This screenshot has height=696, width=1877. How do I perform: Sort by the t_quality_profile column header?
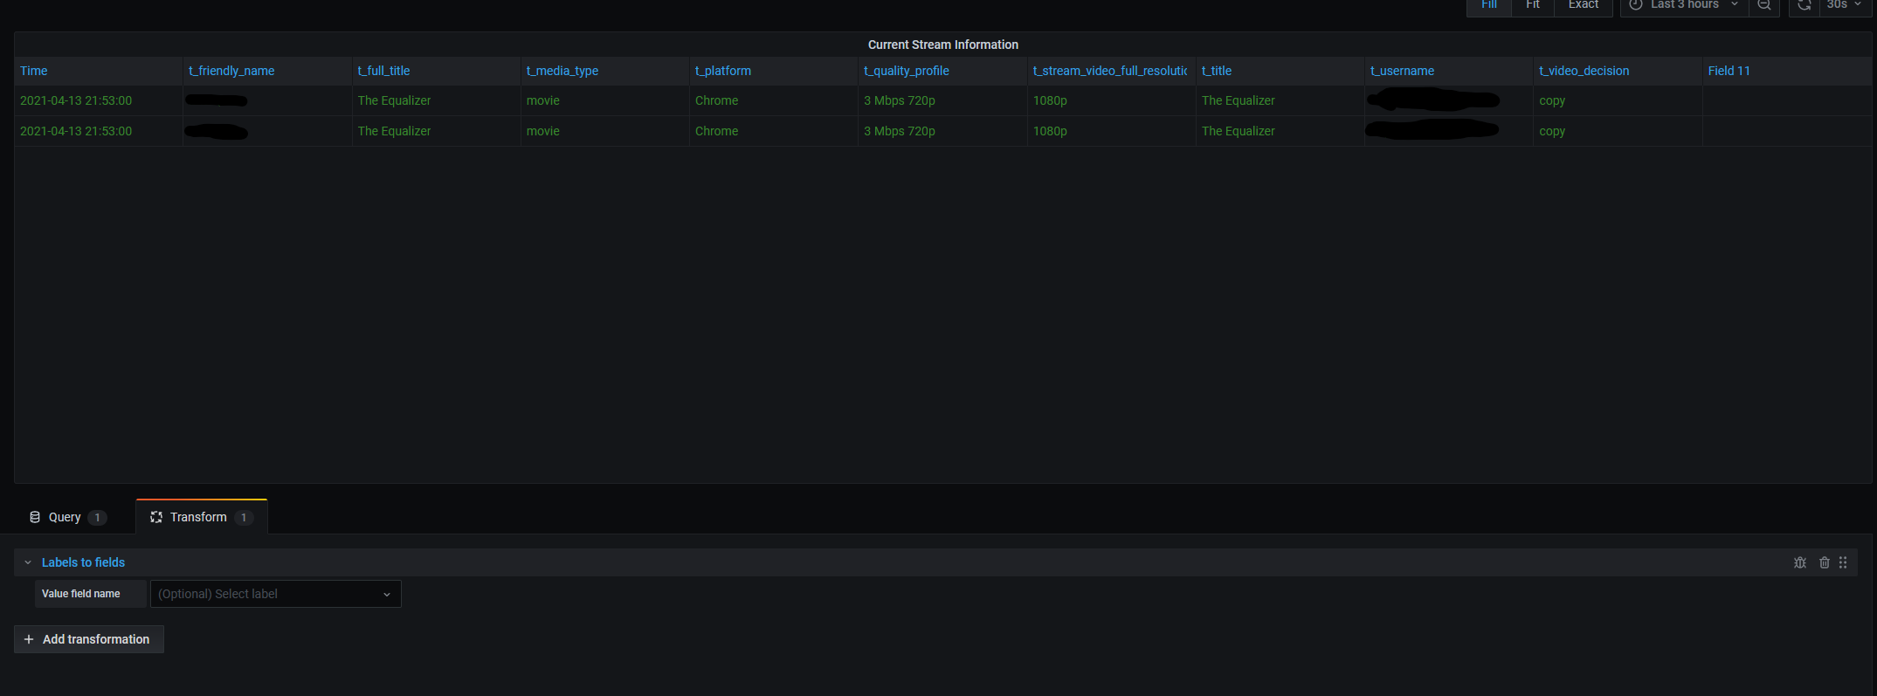(x=907, y=71)
